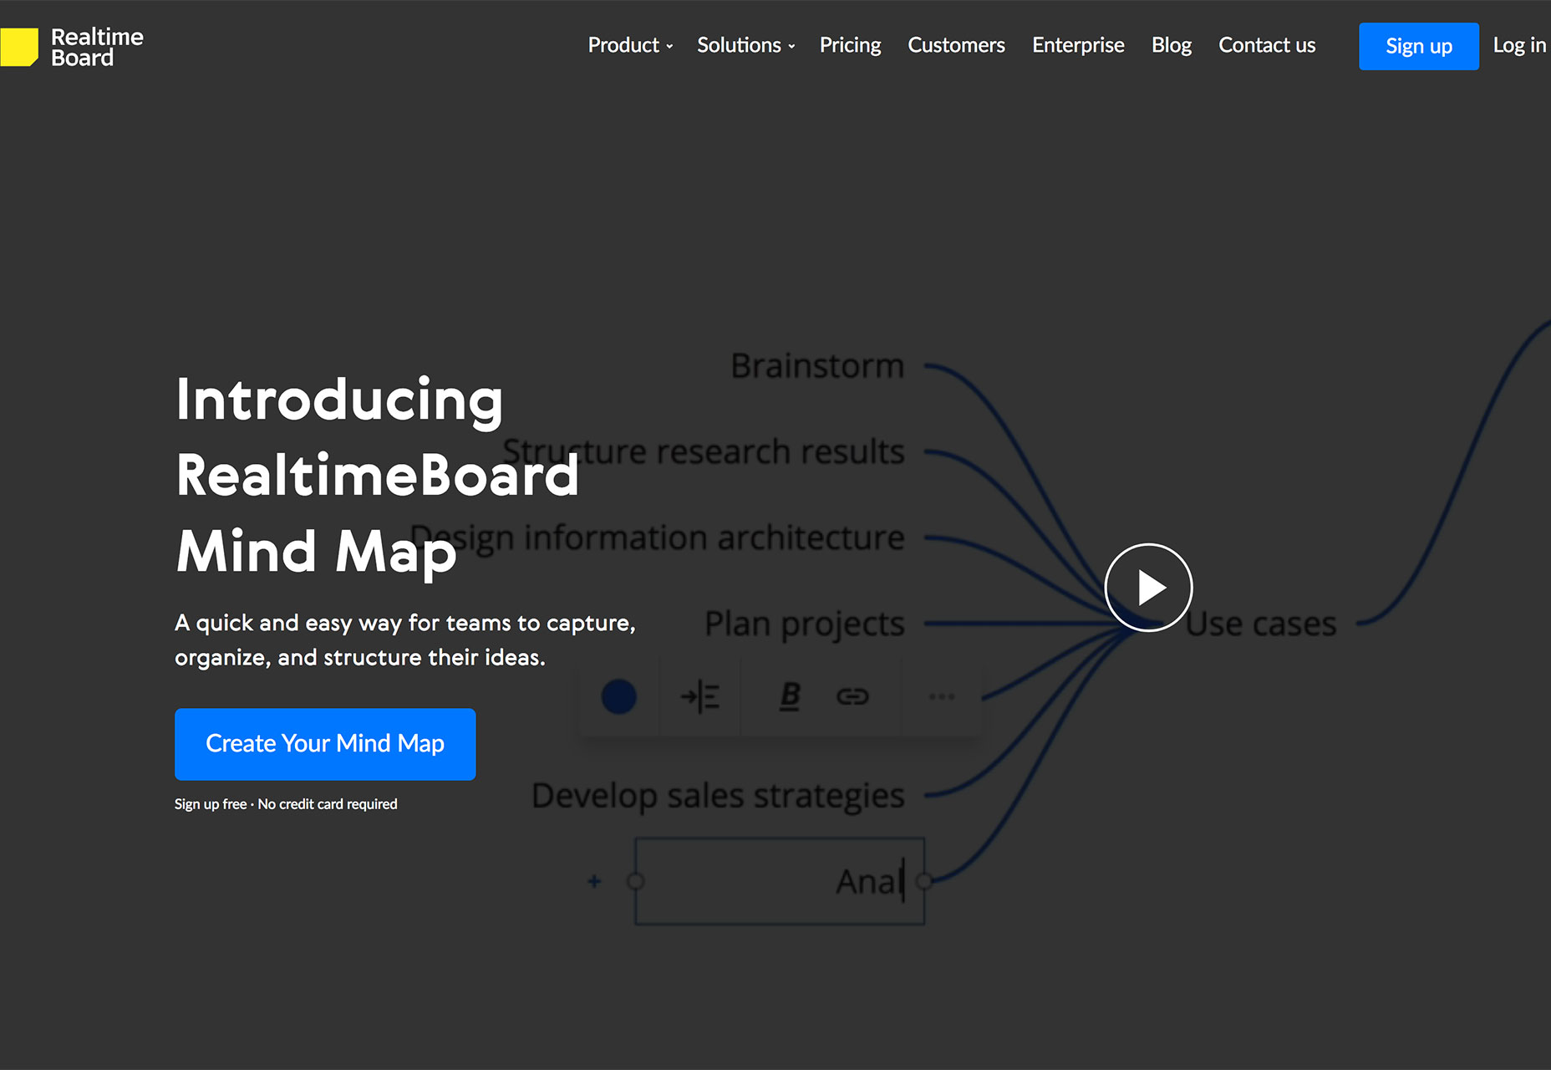The width and height of the screenshot is (1551, 1070).
Task: Toggle bold formatting icon
Action: point(790,696)
